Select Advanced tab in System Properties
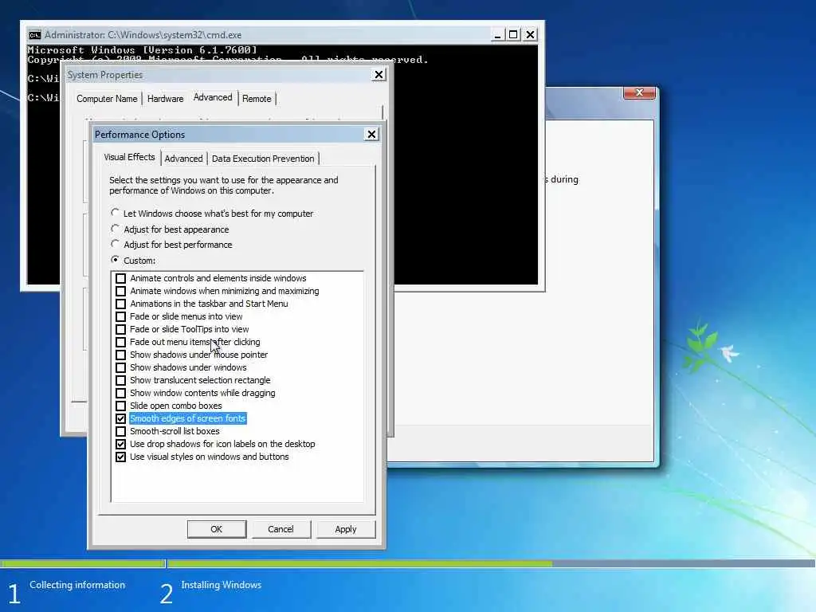The width and height of the screenshot is (816, 612). (213, 97)
